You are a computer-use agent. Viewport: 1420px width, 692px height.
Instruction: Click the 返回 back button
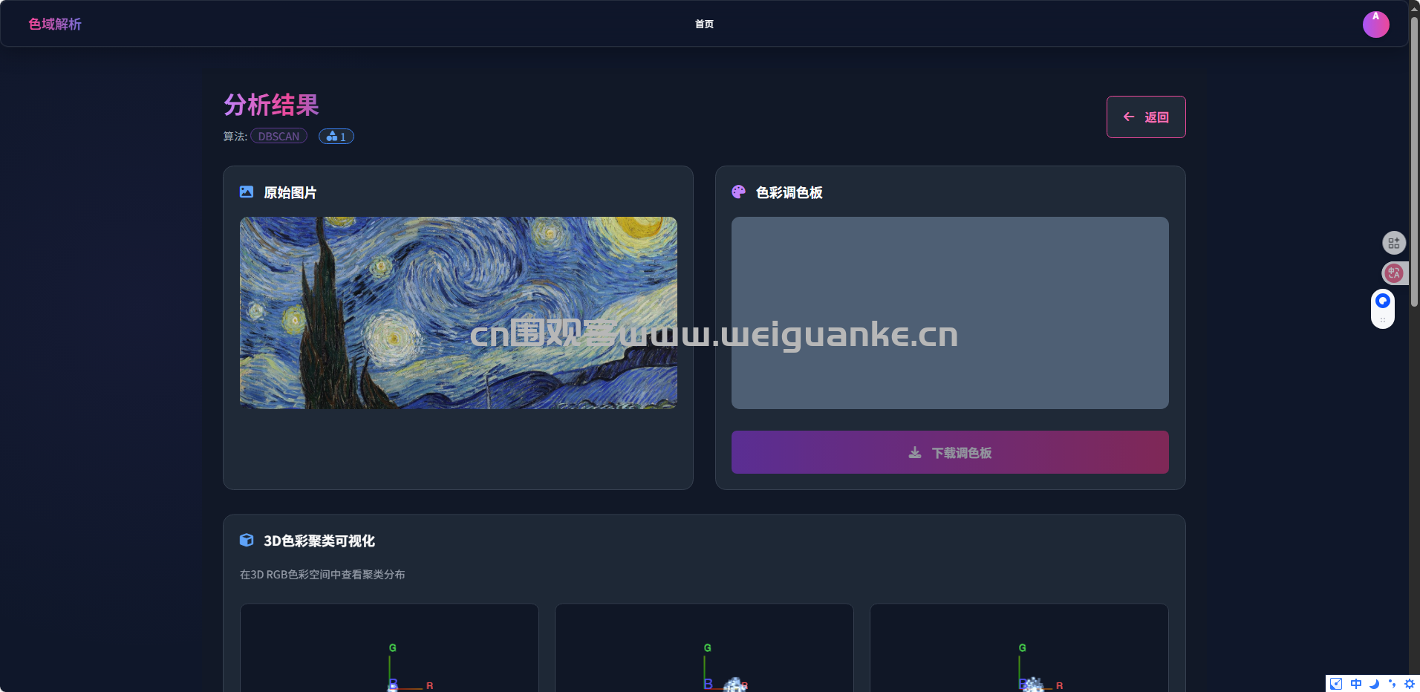1146,117
